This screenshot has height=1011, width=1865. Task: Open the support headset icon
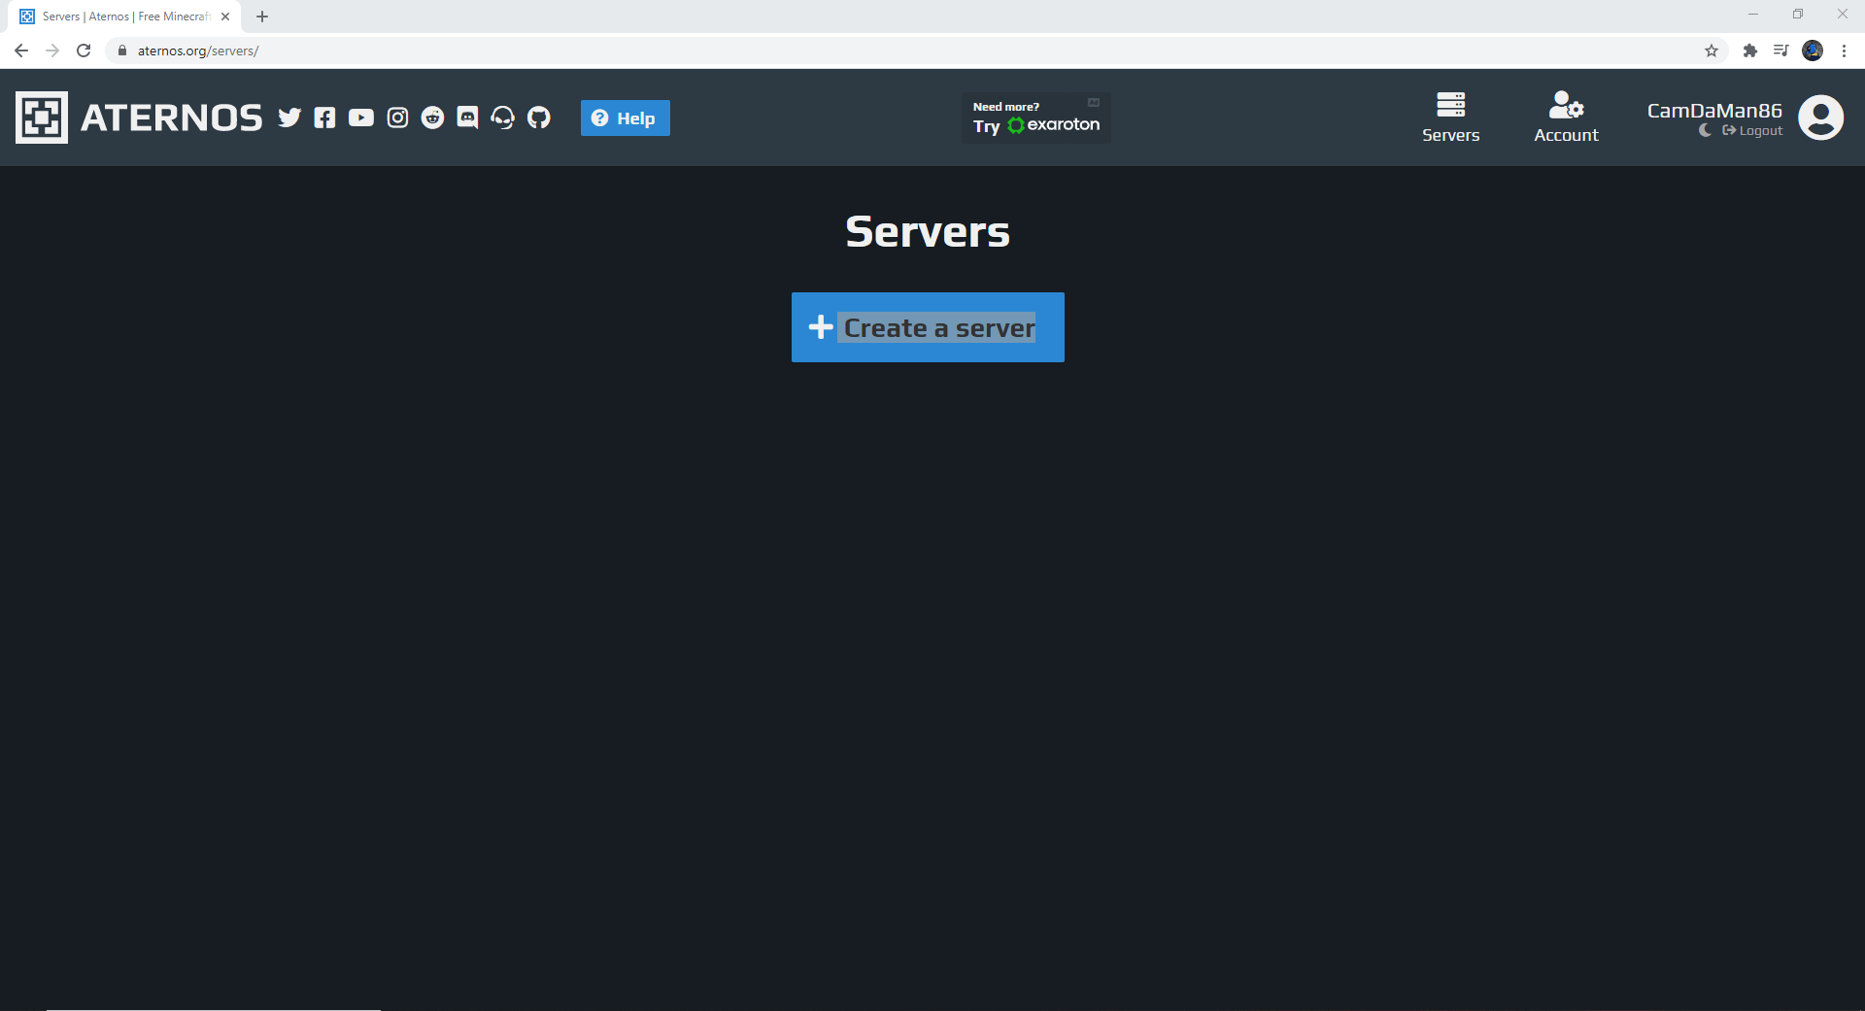click(502, 118)
